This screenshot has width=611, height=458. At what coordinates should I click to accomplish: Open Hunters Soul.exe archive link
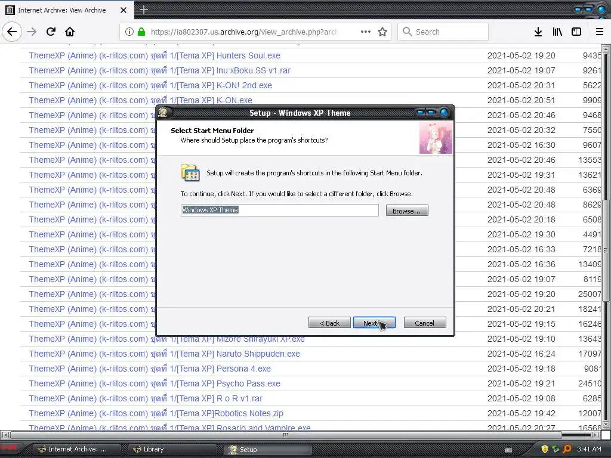[x=155, y=55]
